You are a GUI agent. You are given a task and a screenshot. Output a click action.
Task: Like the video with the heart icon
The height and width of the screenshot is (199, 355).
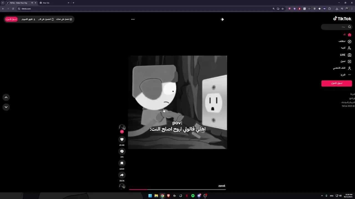click(x=122, y=140)
